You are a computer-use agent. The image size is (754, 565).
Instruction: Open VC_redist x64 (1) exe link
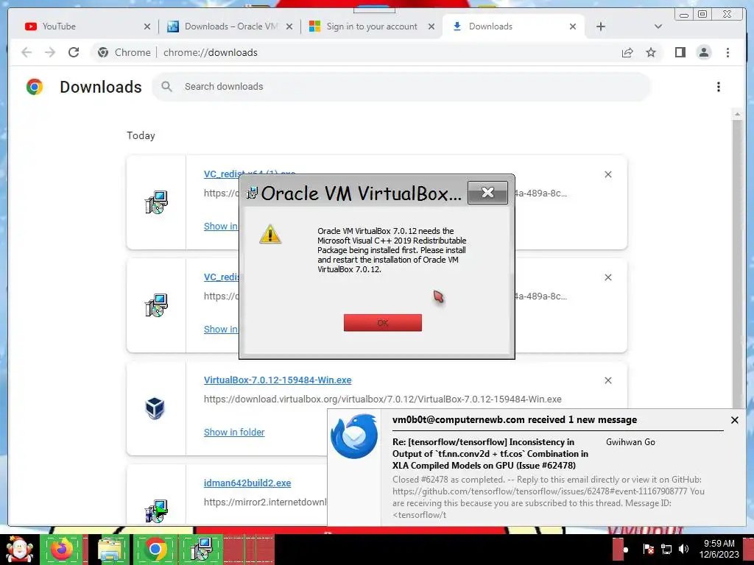(250, 174)
